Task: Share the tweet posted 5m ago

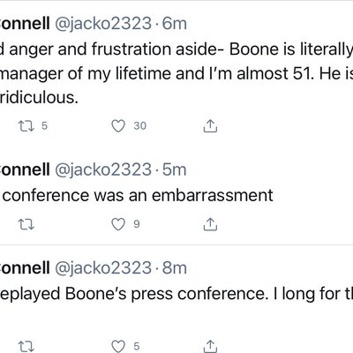Action: click(210, 224)
